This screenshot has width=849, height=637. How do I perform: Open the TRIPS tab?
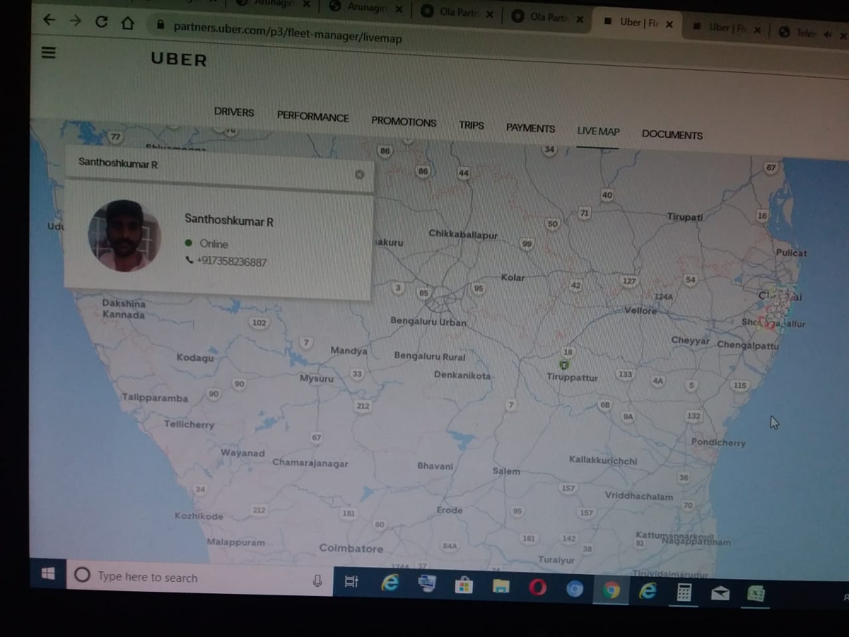[471, 125]
